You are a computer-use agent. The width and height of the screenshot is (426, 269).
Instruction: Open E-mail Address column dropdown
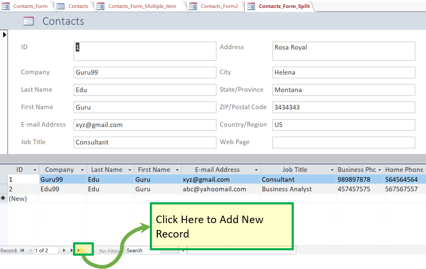click(256, 170)
